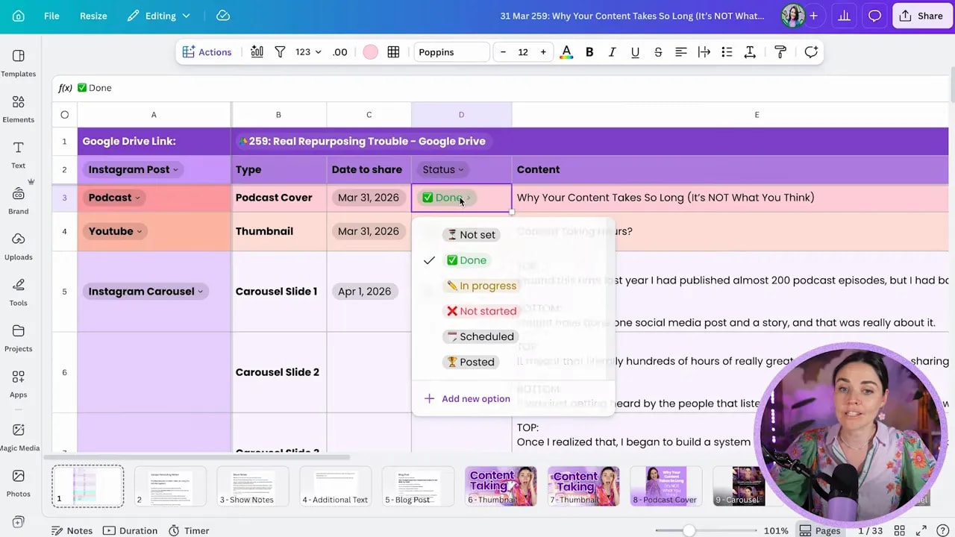Open the Instagram Carousel chip dropdown

point(145,292)
